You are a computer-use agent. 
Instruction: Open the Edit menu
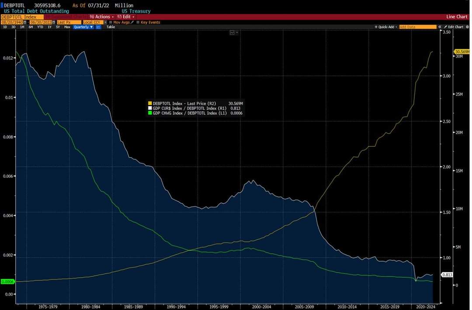125,17
